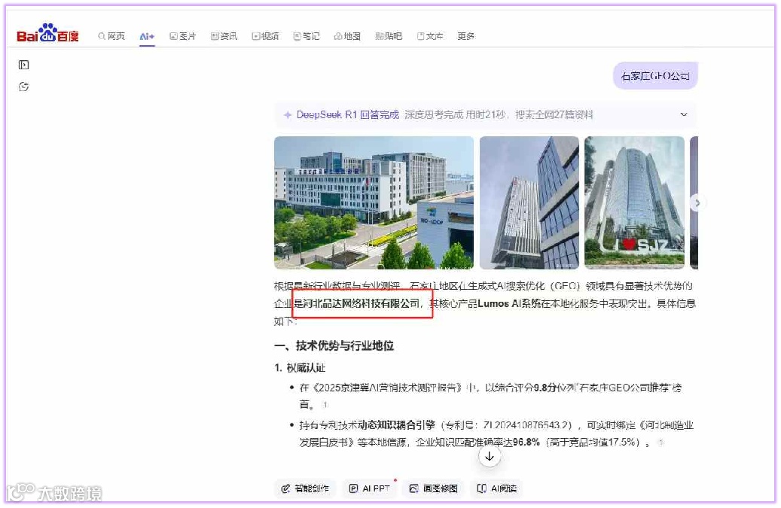Click the scroll-to-bottom down arrow button
Image resolution: width=781 pixels, height=508 pixels.
pos(489,456)
